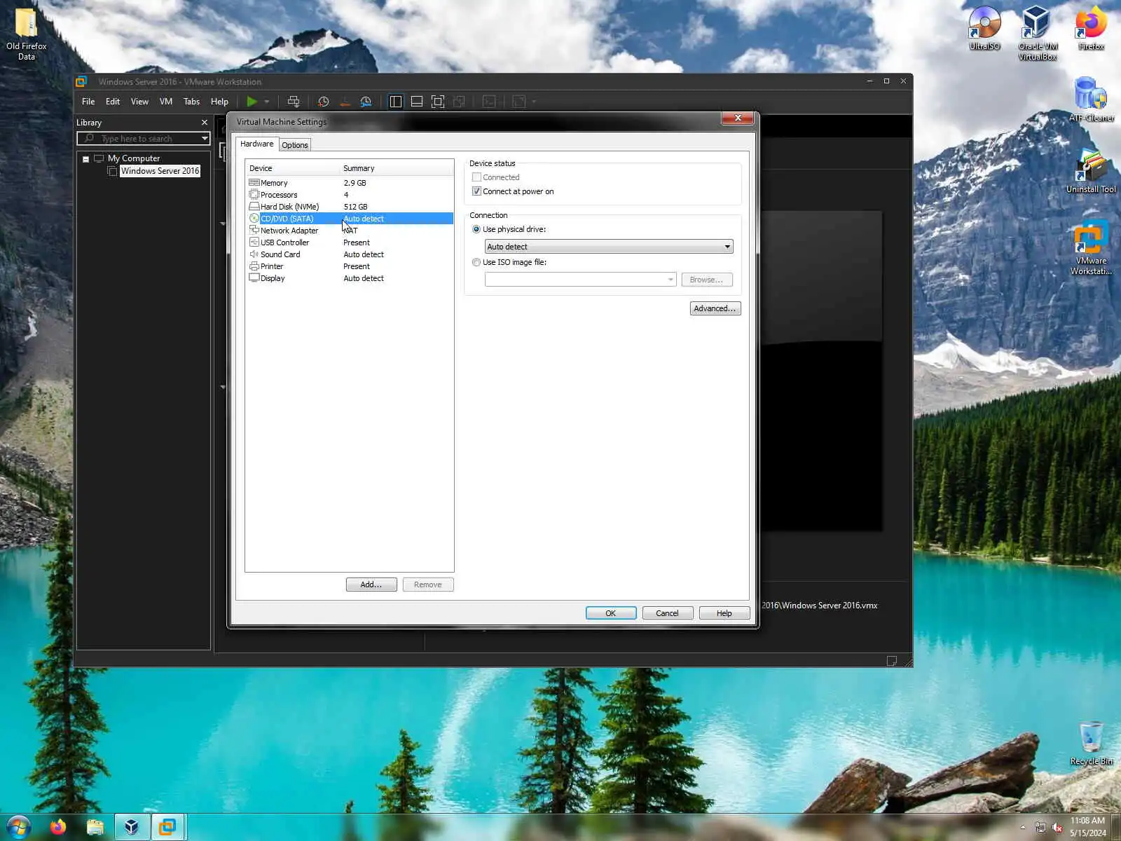
Task: Open the File menu
Action: point(88,102)
